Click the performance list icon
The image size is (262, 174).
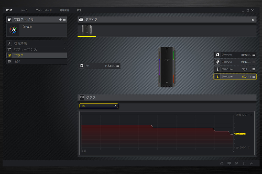click(9, 49)
